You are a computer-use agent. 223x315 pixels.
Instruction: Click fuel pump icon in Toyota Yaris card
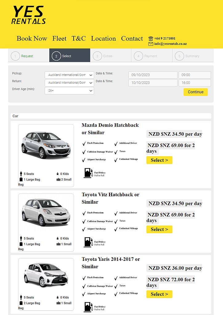click(88, 307)
